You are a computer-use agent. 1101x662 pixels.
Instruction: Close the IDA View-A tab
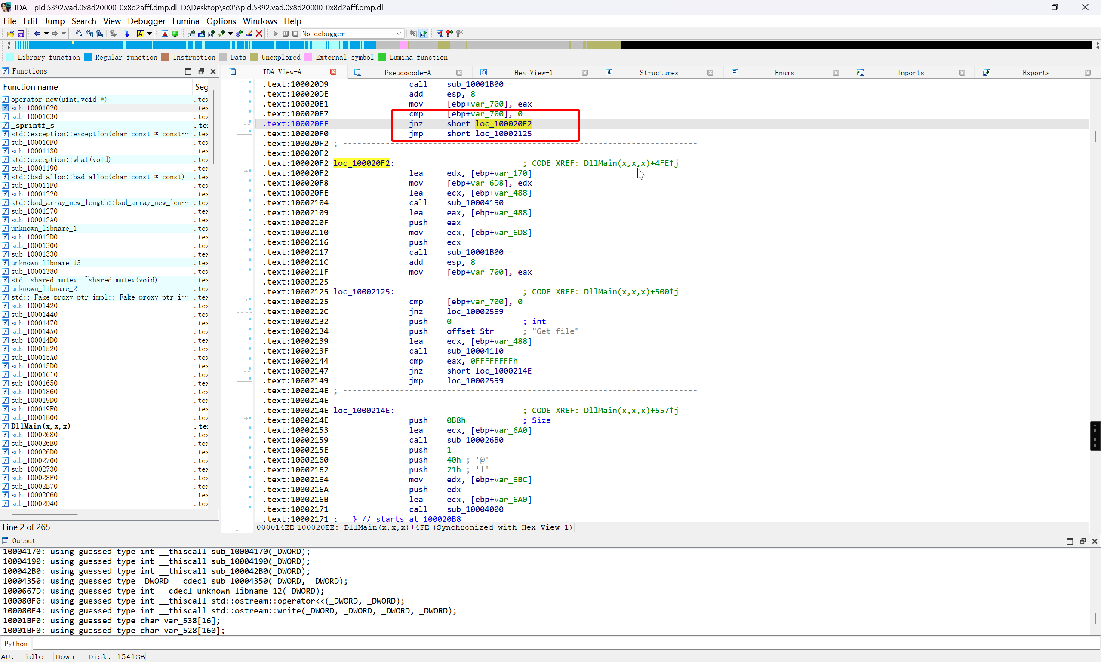(333, 72)
